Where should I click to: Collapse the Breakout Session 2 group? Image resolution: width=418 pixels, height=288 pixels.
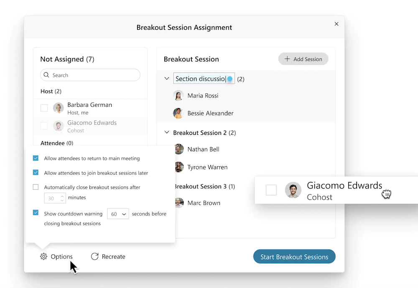pyautogui.click(x=167, y=133)
